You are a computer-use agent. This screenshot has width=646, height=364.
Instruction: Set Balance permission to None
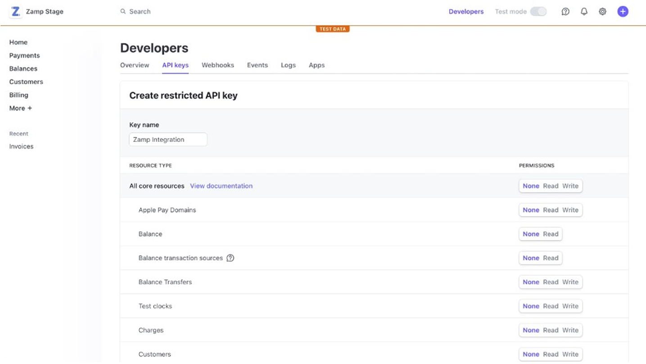point(531,234)
